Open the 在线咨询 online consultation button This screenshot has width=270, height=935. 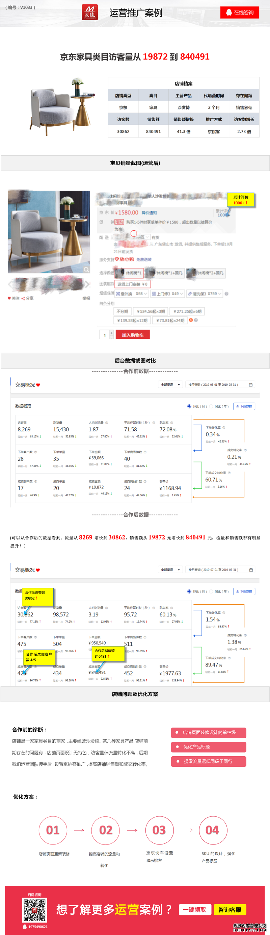240,12
